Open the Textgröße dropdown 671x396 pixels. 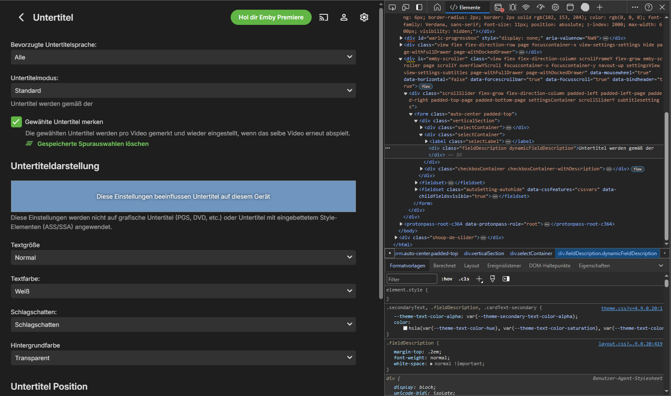(x=183, y=258)
